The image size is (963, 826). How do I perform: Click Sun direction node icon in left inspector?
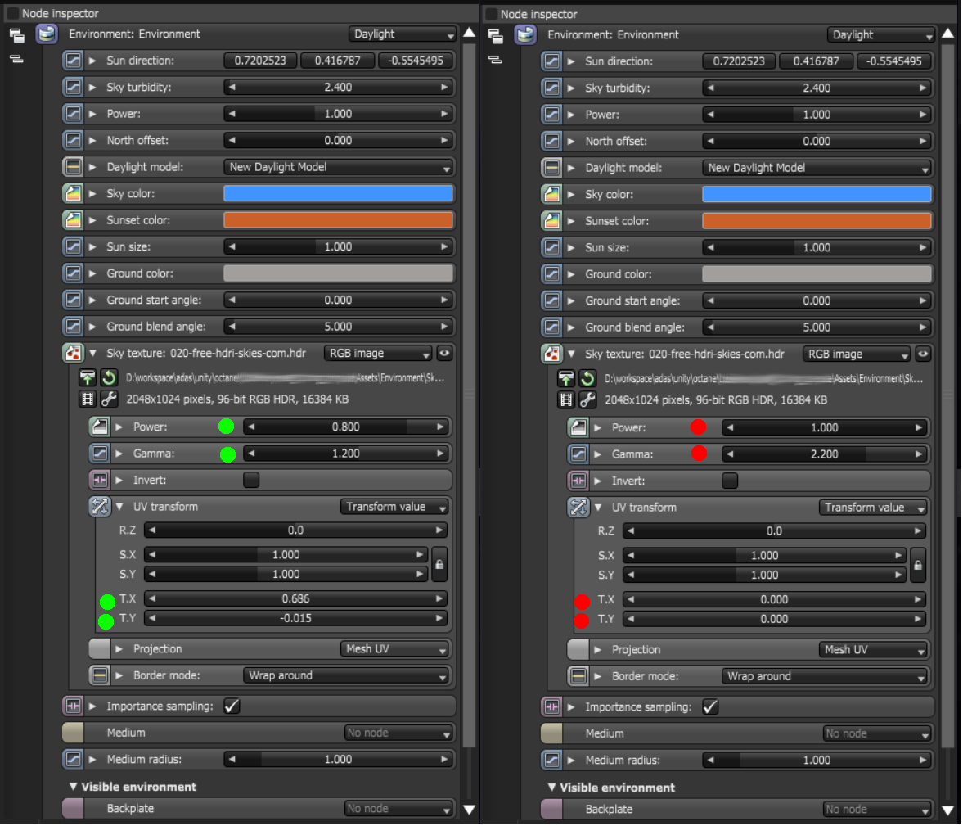pos(73,61)
